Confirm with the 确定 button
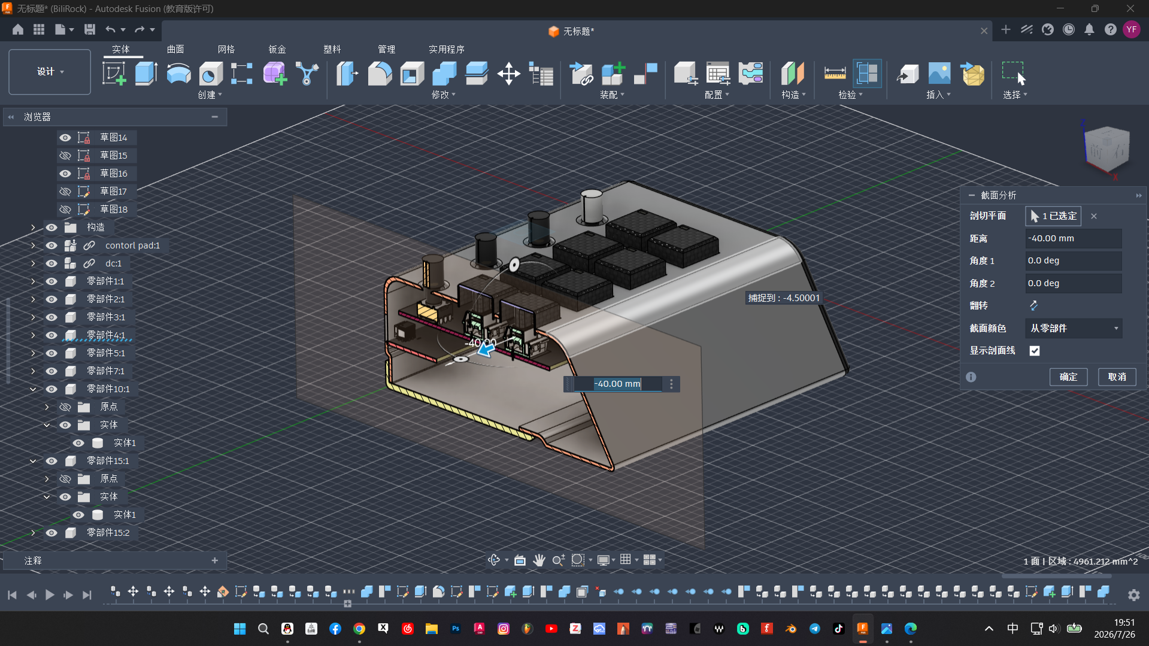Image resolution: width=1149 pixels, height=646 pixels. point(1068,377)
